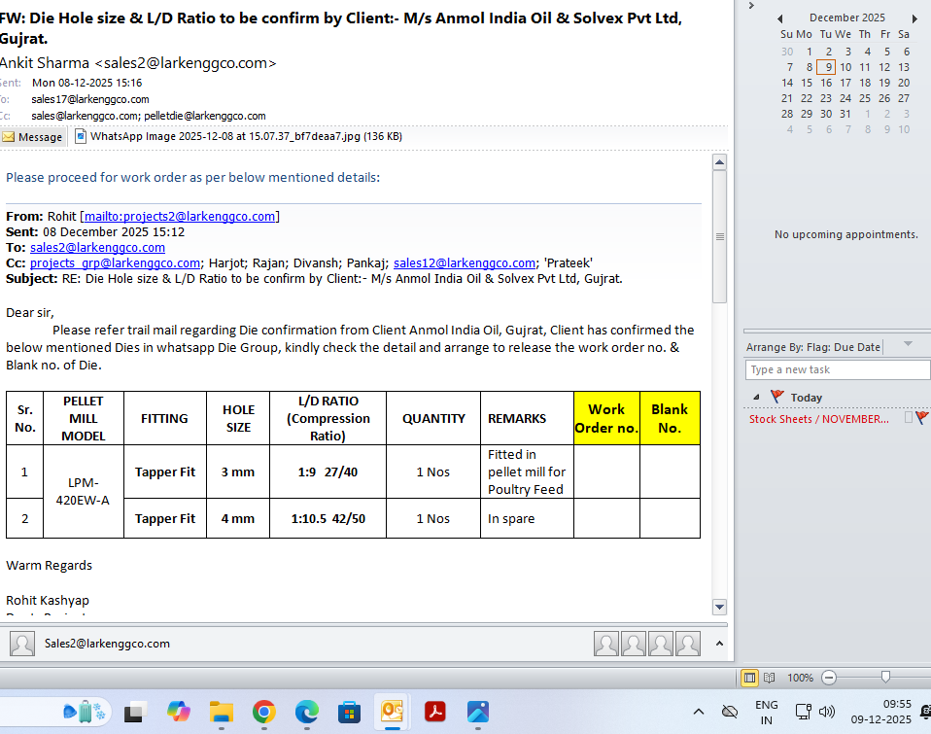Click the Type a new task field

pos(836,369)
